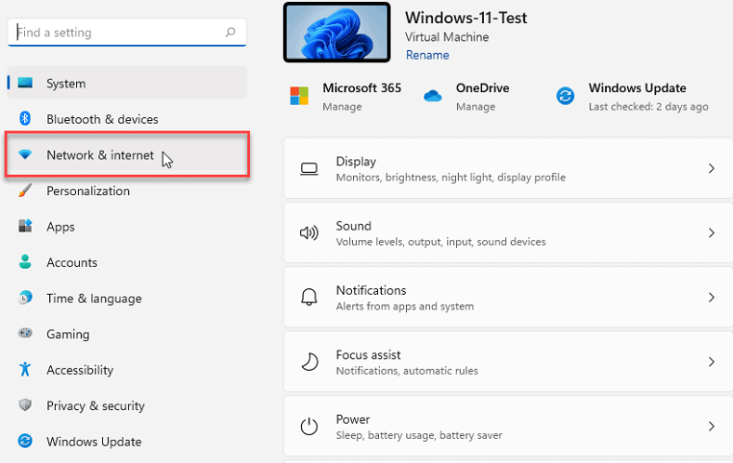Click the Time & language globe clock icon

click(x=25, y=298)
